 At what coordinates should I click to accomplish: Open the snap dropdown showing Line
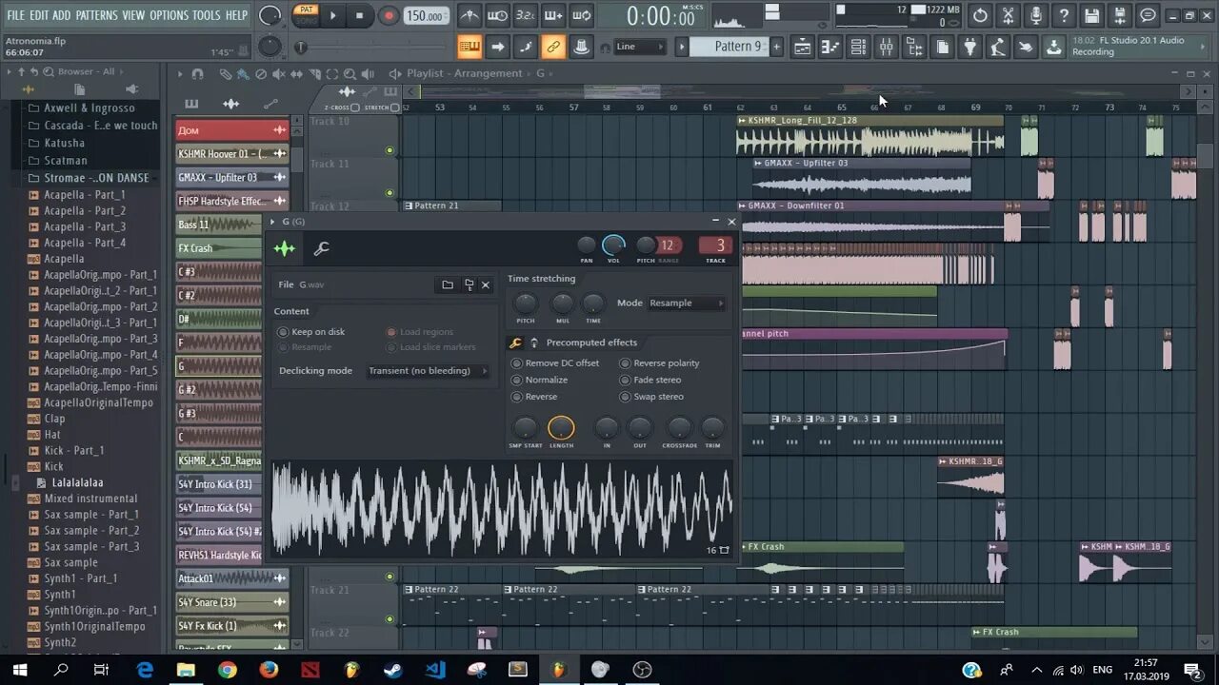(638, 46)
